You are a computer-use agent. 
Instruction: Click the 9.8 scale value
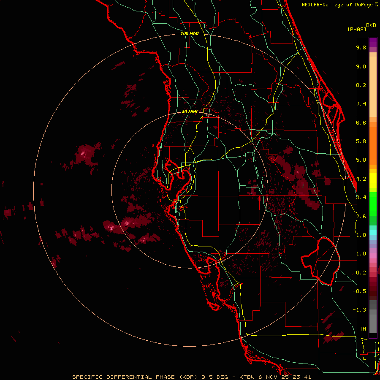[x=361, y=47]
